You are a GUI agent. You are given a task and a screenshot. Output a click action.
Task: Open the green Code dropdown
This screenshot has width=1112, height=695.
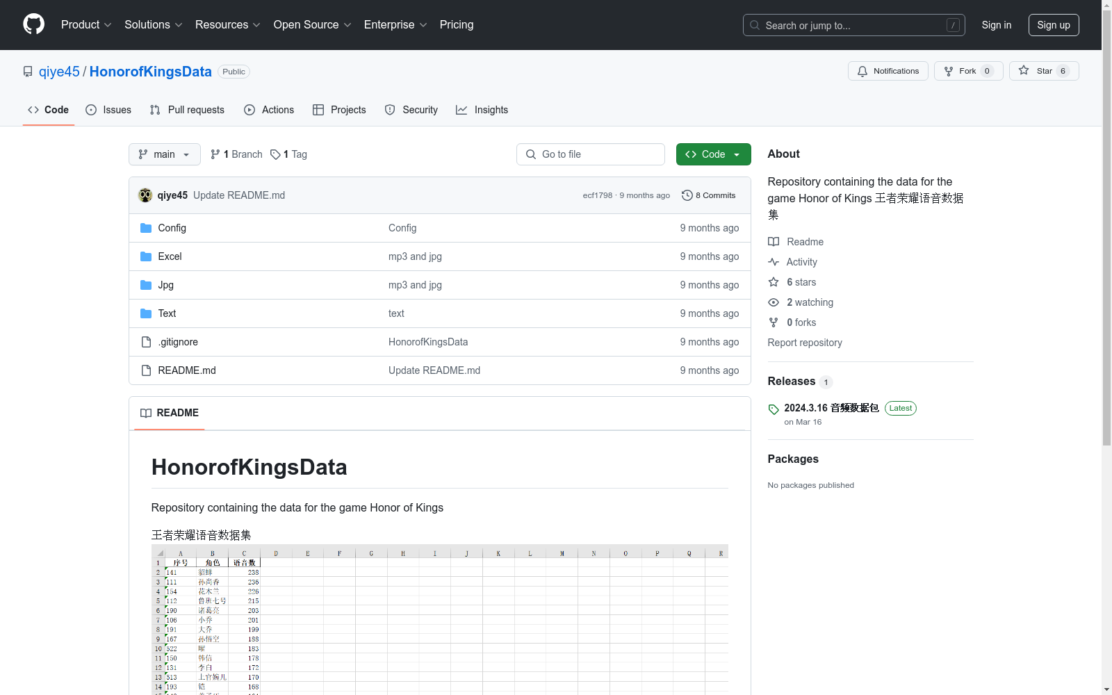point(713,154)
